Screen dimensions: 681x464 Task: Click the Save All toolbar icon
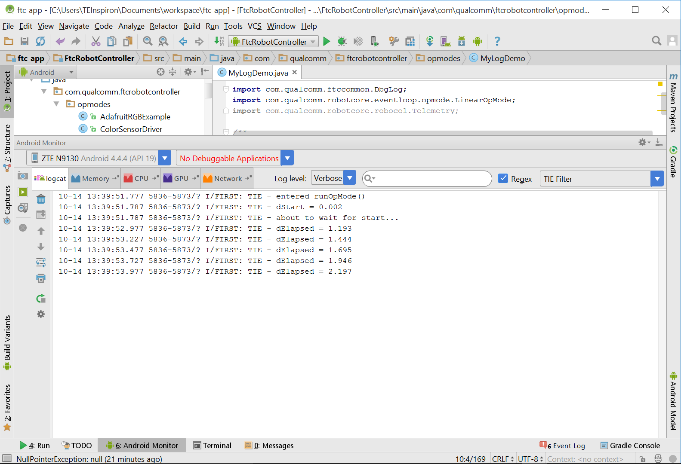pos(25,41)
